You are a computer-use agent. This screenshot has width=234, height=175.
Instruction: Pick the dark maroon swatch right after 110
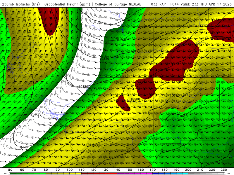coord(84,174)
